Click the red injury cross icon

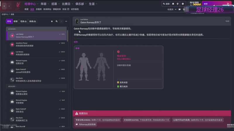(x=118, y=52)
